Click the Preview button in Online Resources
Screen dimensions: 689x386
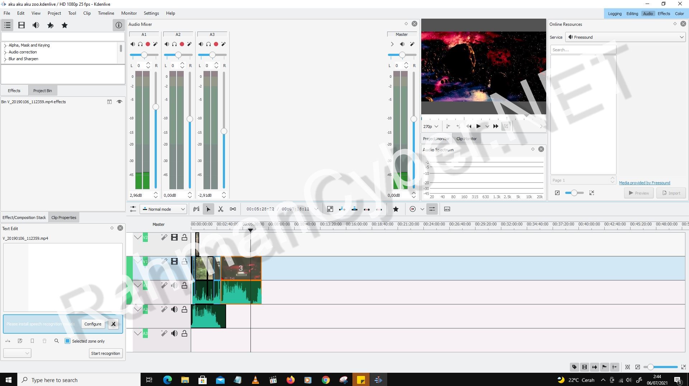[x=639, y=193]
